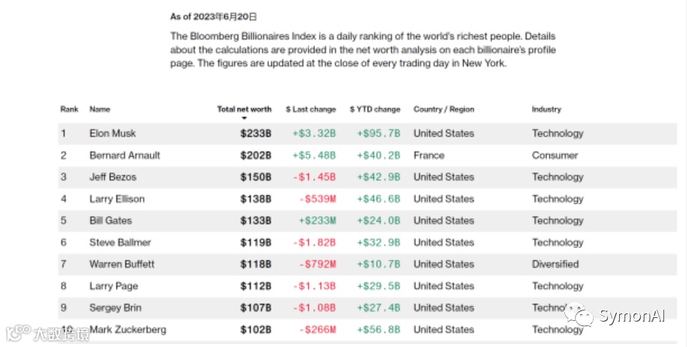The height and width of the screenshot is (347, 687).
Task: Open Bernard Arnault's profile link
Action: pos(124,155)
